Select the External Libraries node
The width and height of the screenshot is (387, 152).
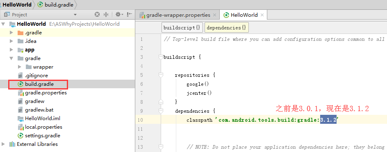(37, 144)
